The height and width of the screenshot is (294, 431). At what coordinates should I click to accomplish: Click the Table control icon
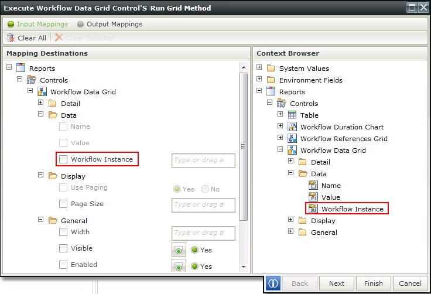click(x=292, y=115)
